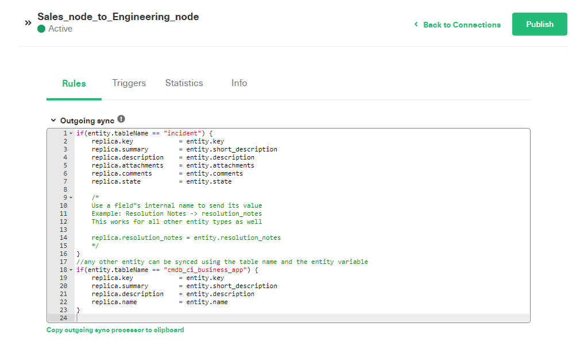Click the connection name Sales_node_to_Engineering_node
Image resolution: width=584 pixels, height=342 pixels.
coord(118,17)
